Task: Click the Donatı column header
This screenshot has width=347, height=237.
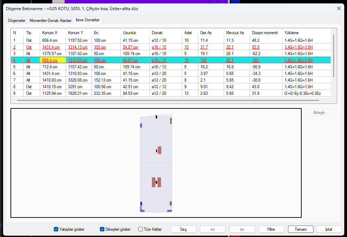Action: pos(165,33)
